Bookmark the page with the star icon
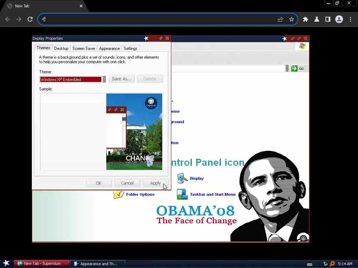Screen dimensions: 358x268 (x=292, y=20)
